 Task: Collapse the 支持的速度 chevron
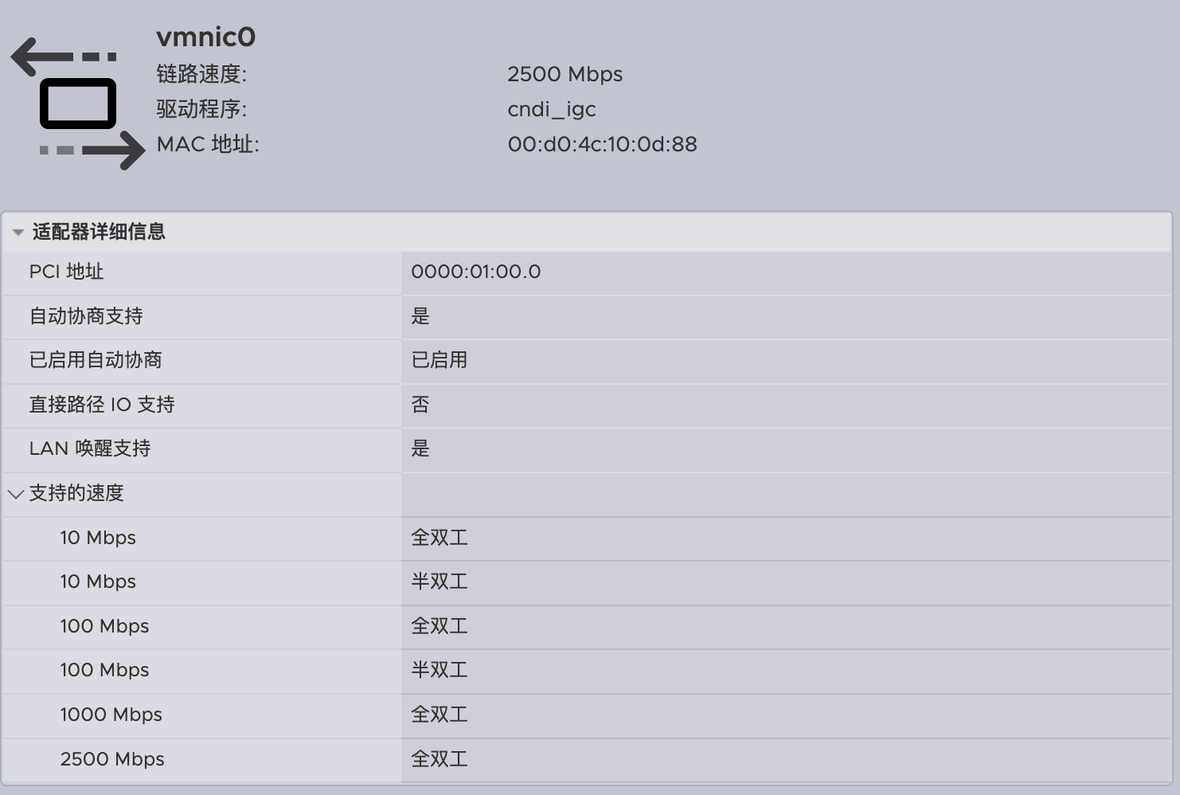tap(15, 494)
